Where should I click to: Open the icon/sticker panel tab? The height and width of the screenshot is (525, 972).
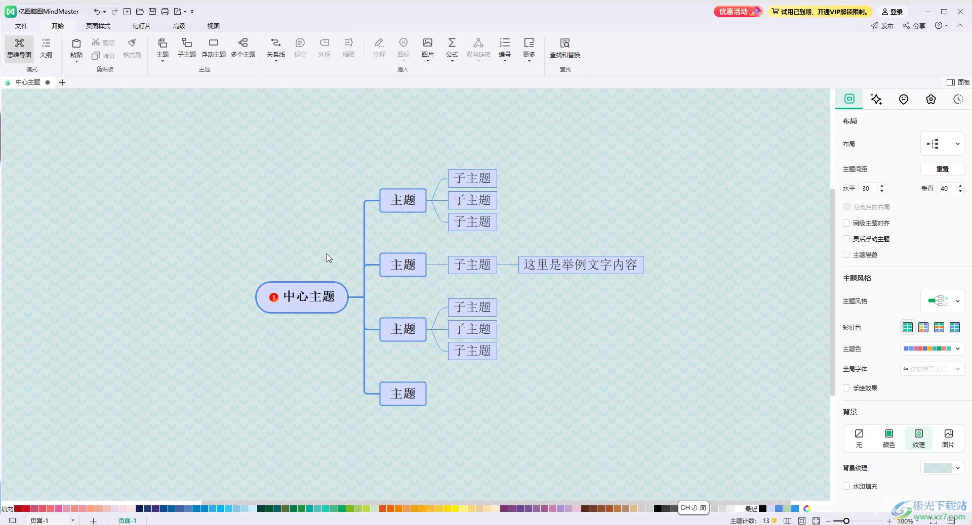point(904,99)
